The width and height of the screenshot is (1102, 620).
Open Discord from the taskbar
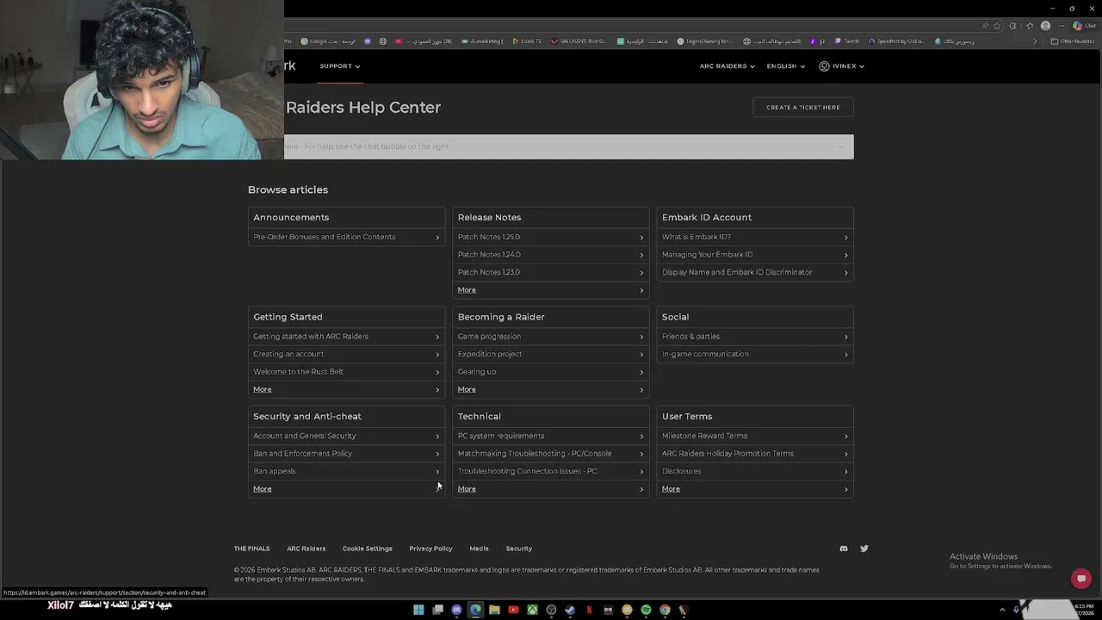click(456, 610)
